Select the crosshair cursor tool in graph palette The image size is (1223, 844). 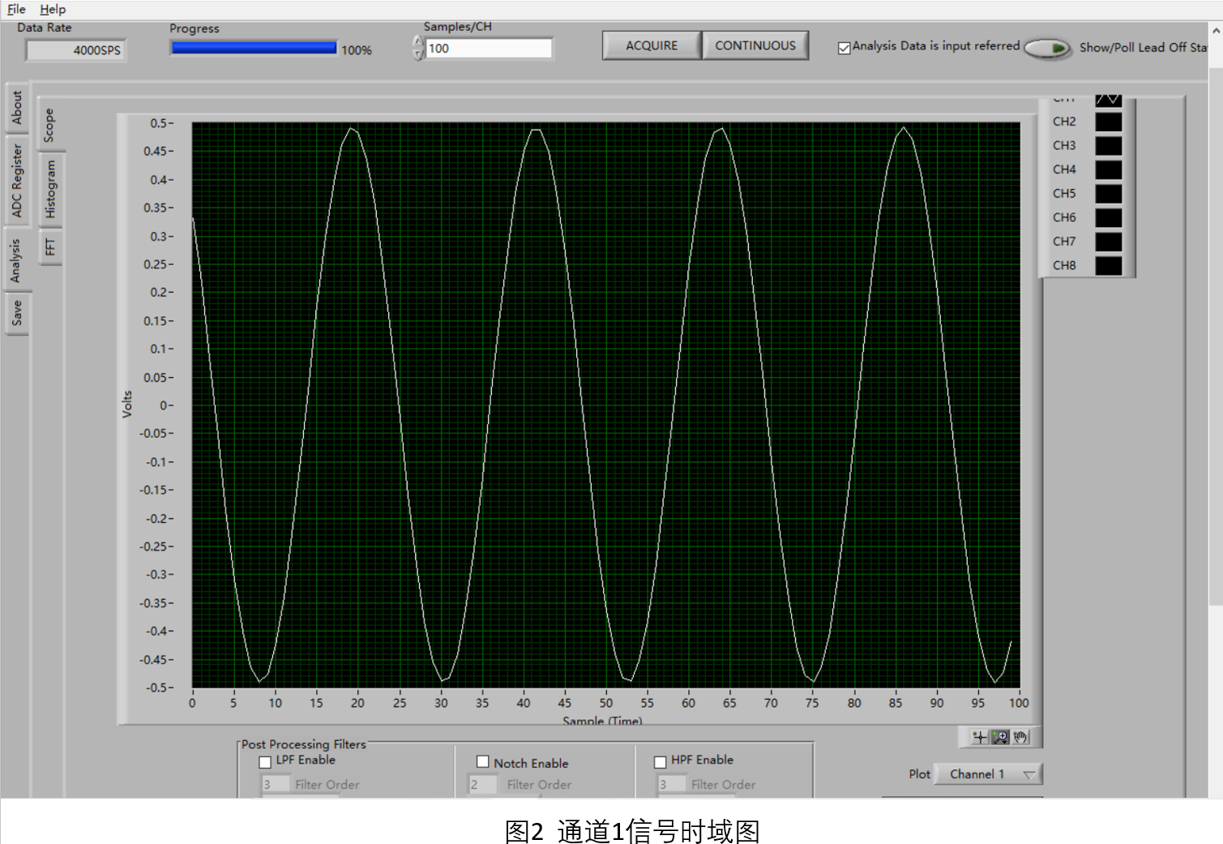pos(980,737)
